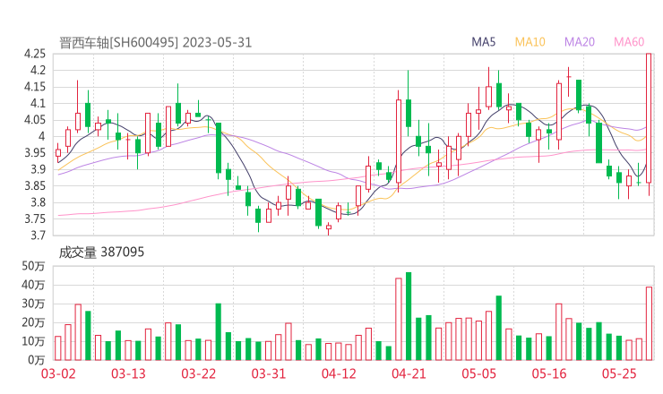
Task: Click the last red volume bar on the right
Action: coord(649,323)
